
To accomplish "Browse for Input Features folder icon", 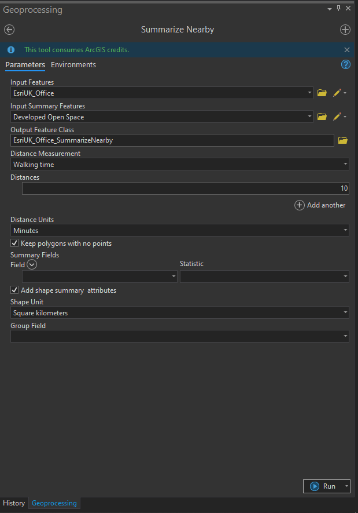I will 322,93.
